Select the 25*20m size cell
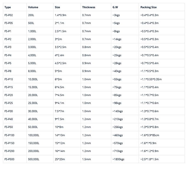This screenshot has width=186, height=169. [60, 159]
